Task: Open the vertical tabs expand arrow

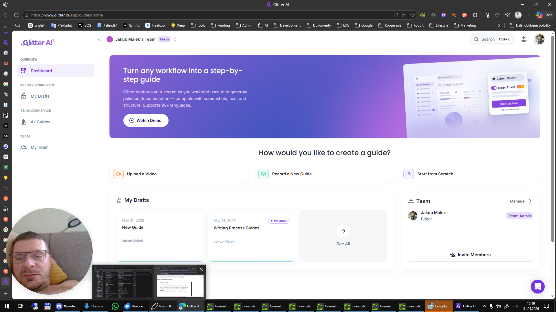Action: coord(6,26)
